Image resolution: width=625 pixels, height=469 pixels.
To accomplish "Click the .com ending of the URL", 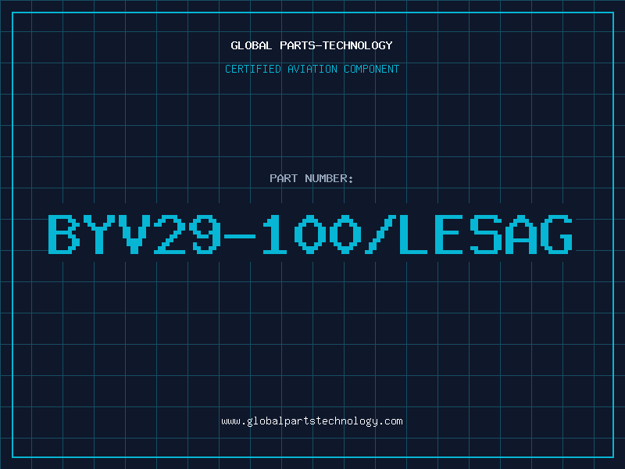I will coord(391,421).
